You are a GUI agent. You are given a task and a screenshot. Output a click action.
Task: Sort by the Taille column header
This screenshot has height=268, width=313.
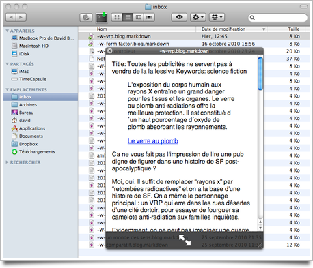click(x=286, y=29)
